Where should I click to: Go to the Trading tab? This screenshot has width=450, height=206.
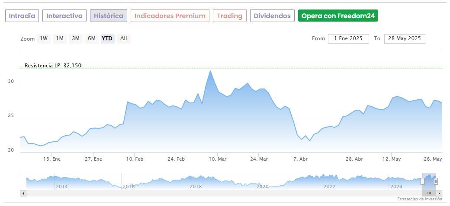point(230,16)
